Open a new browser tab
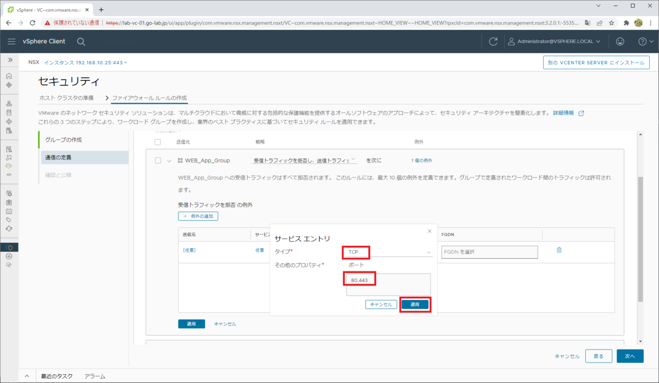 (x=101, y=9)
